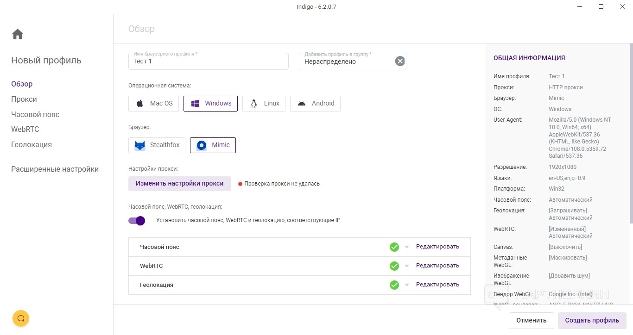Click the green check for WebRTC
Image resolution: width=633 pixels, height=335 pixels.
point(394,266)
